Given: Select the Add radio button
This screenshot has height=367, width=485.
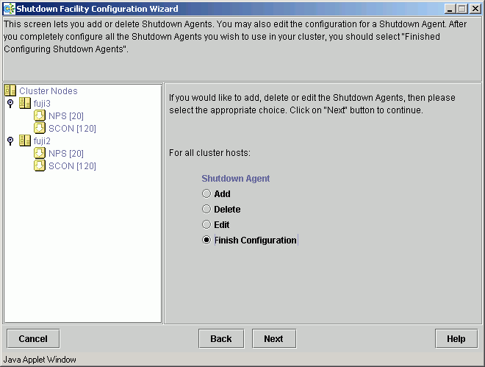Looking at the screenshot, I should click(x=206, y=193).
